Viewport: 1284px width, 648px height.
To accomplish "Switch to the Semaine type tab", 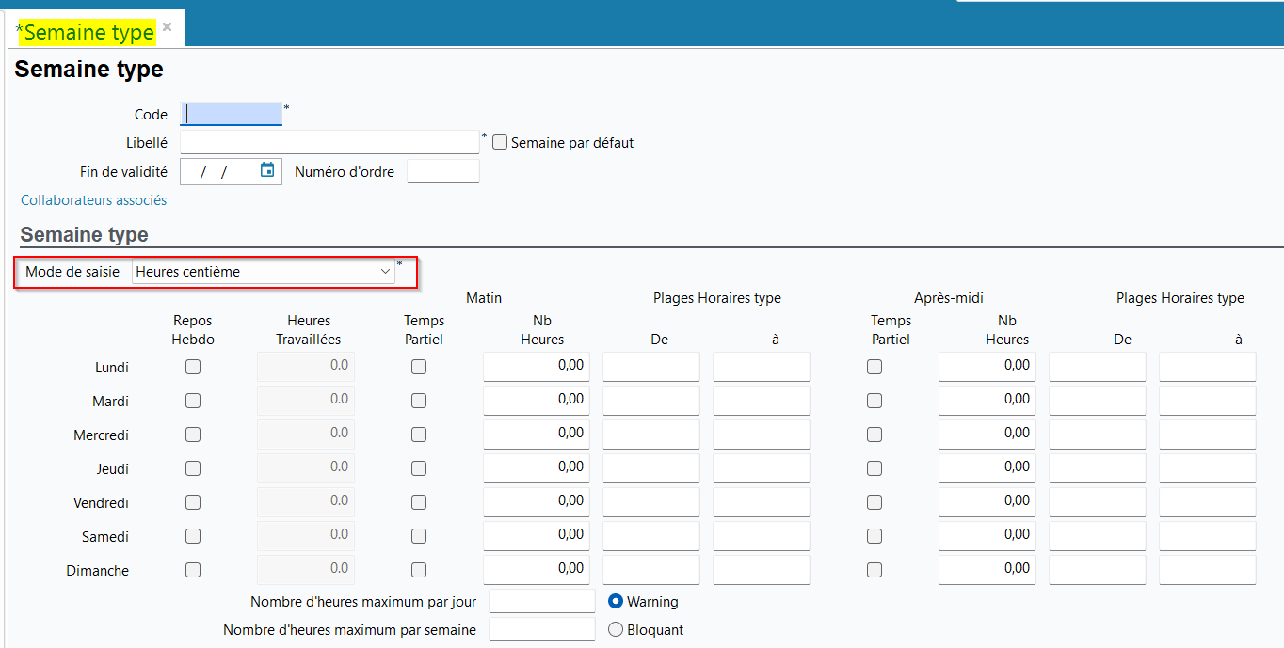I will 88,32.
